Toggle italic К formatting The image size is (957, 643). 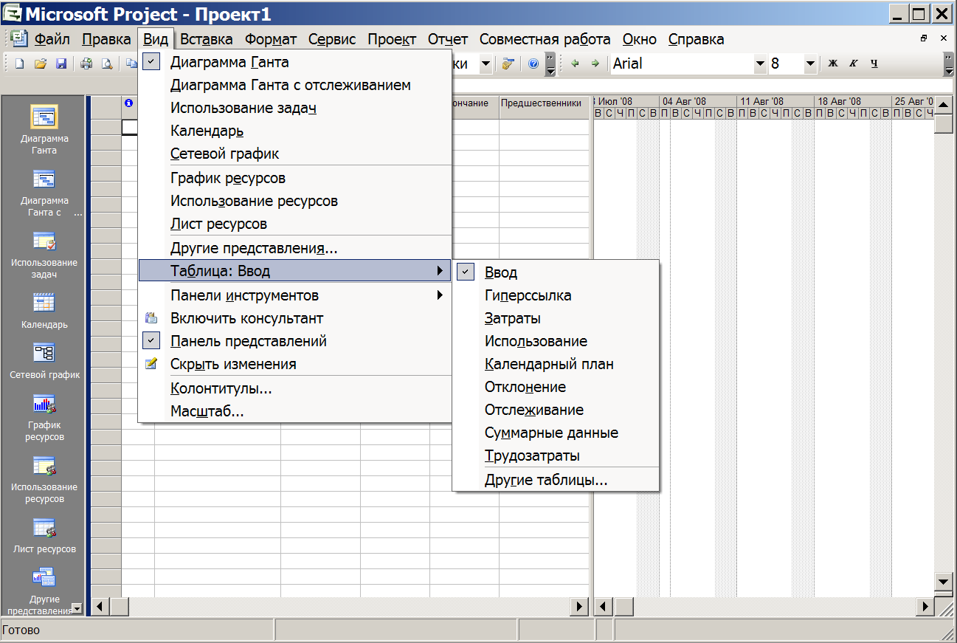pyautogui.click(x=853, y=64)
